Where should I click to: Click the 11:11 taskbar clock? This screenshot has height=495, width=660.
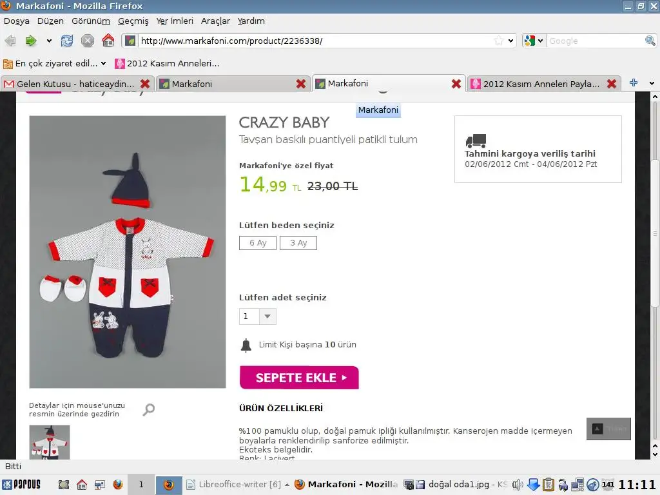637,485
